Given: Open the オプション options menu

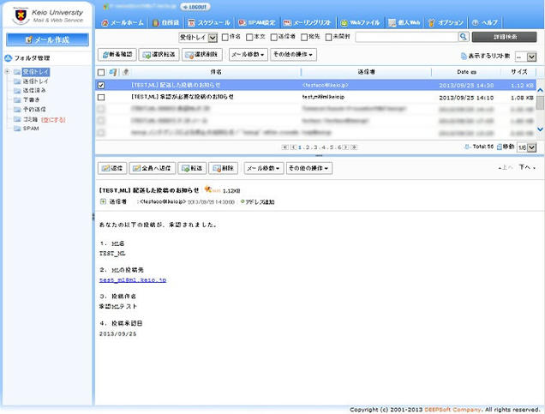Looking at the screenshot, I should 446,22.
